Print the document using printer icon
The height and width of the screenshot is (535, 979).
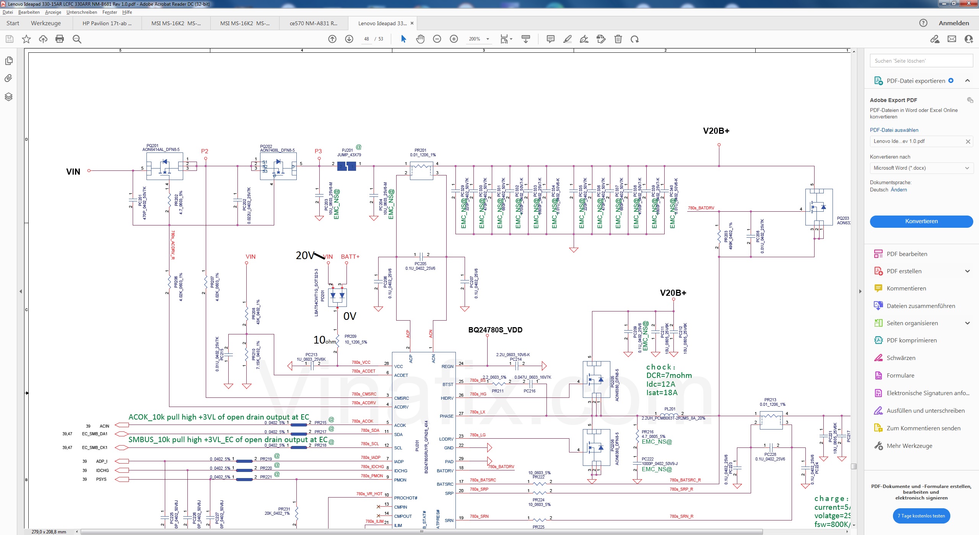(x=60, y=39)
